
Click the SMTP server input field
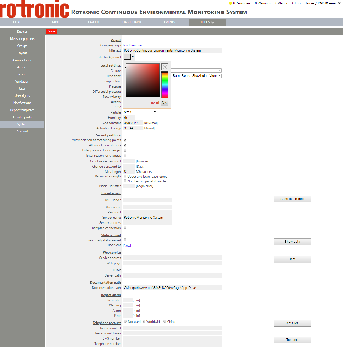147,200
